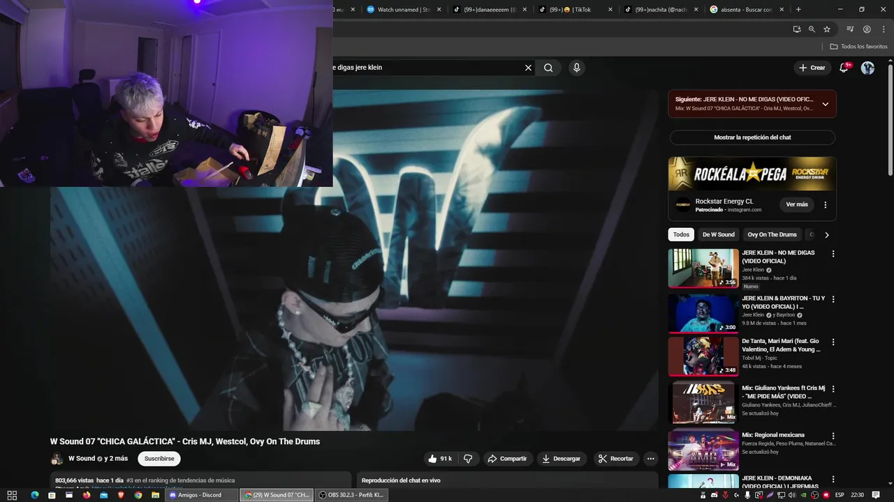This screenshot has width=894, height=502.
Task: Click Chrome install app icon
Action: pos(797,29)
